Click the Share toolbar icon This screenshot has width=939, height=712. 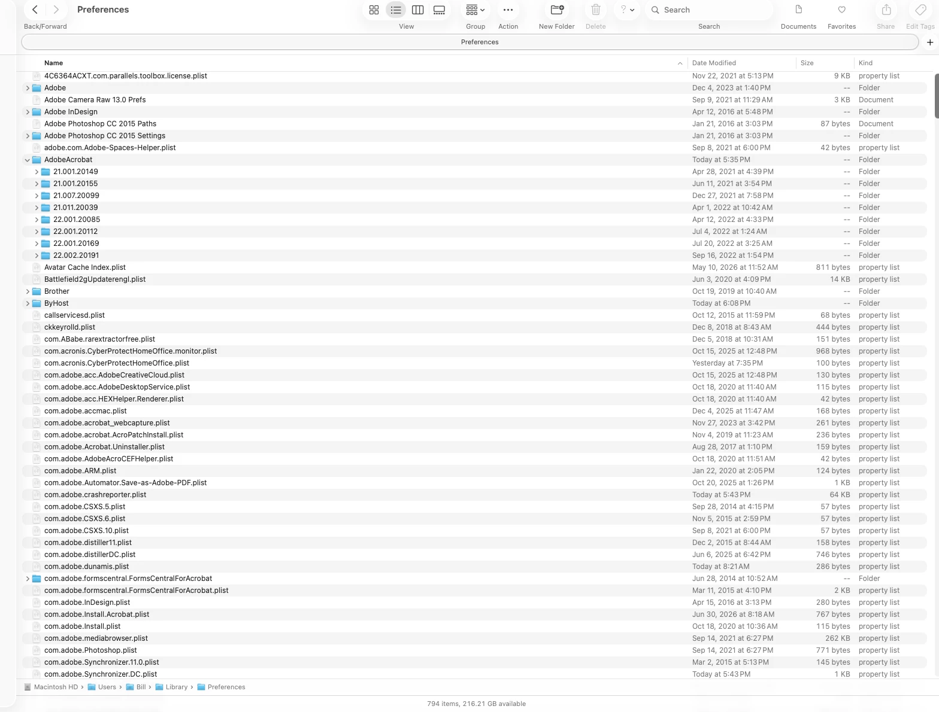coord(886,10)
